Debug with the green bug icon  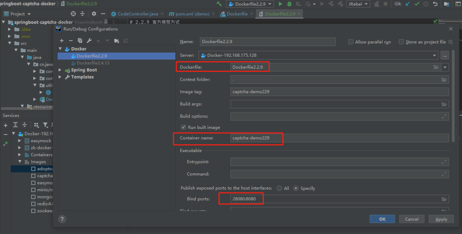(289, 4)
